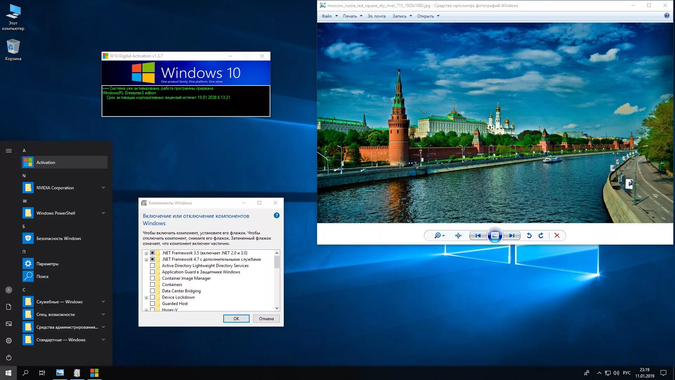Check Data Center Bridging box
This screenshot has height=380, width=675.
tap(152, 291)
